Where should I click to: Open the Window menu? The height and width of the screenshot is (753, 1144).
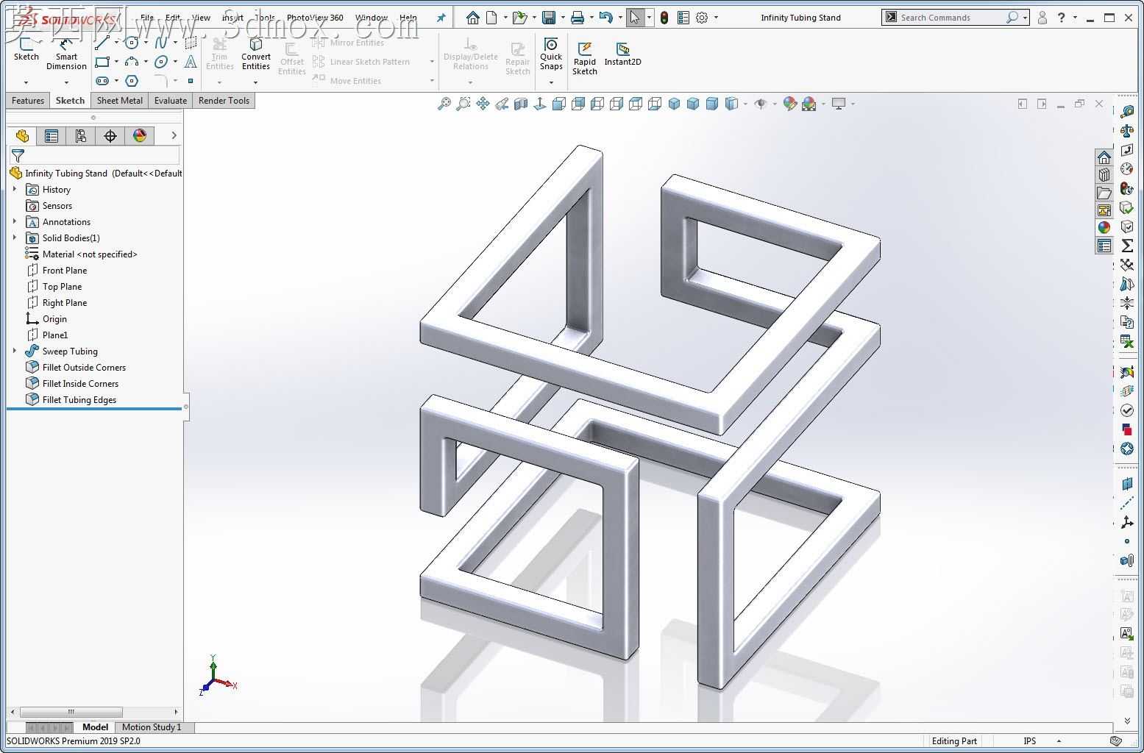pos(372,18)
